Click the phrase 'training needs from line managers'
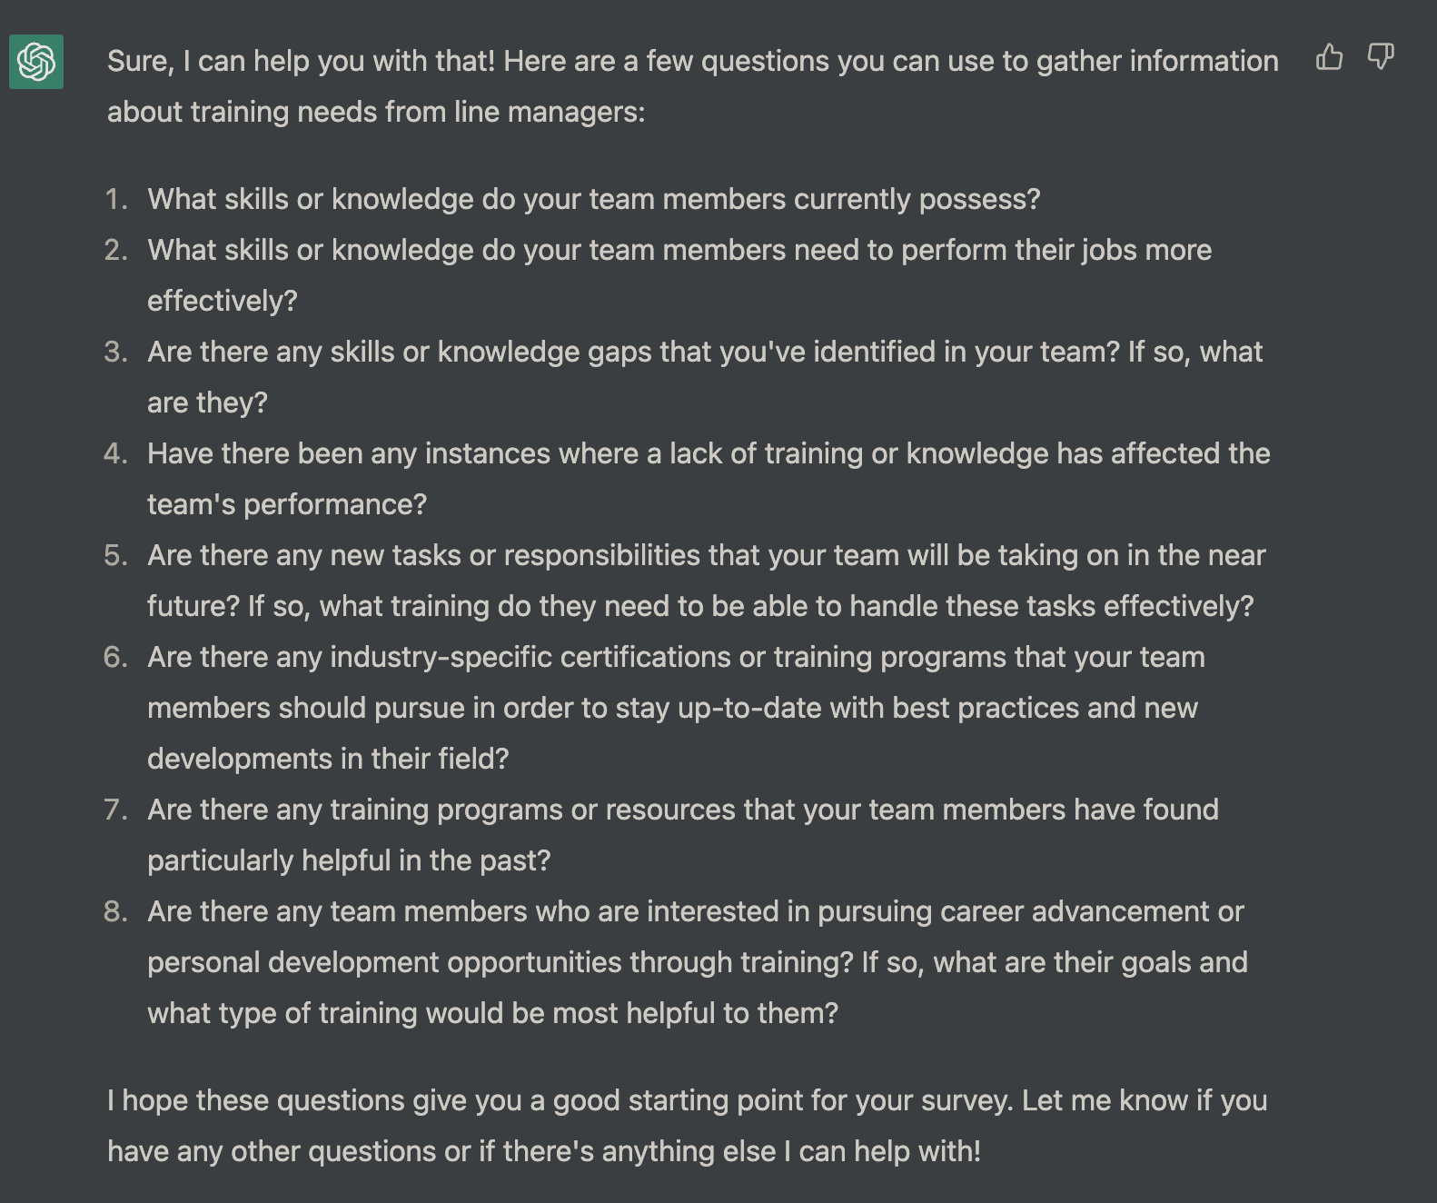 pos(415,111)
